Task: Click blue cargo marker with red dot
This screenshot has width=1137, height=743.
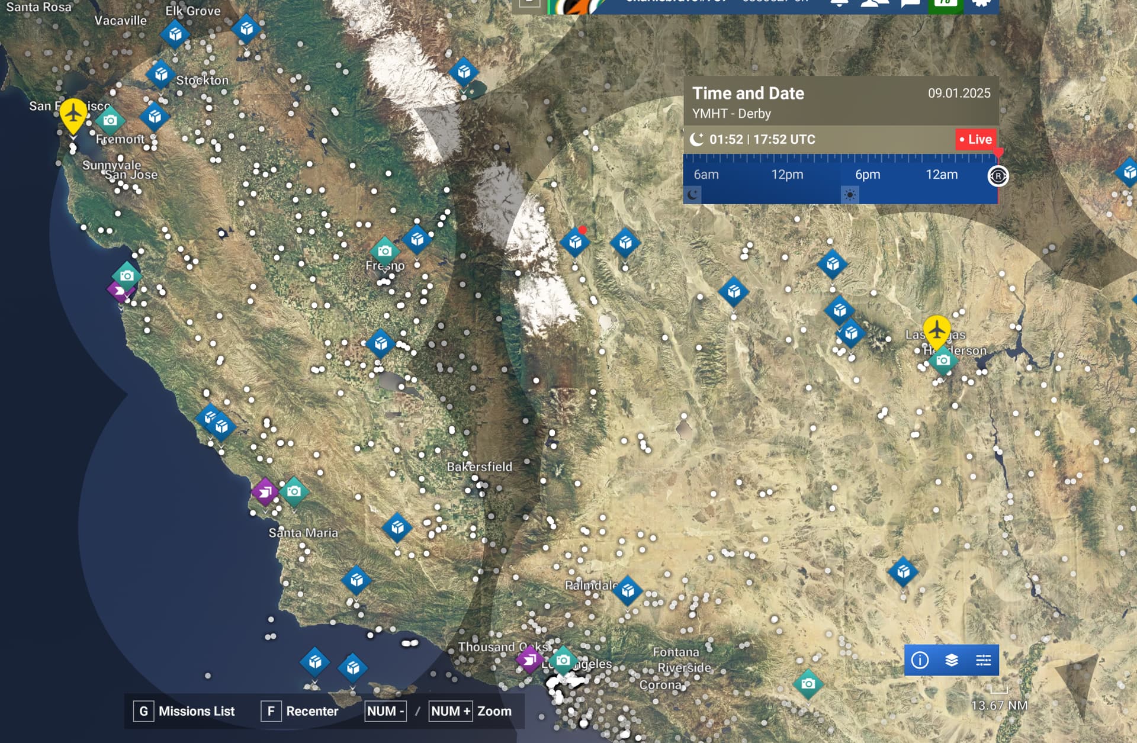Action: pos(574,242)
